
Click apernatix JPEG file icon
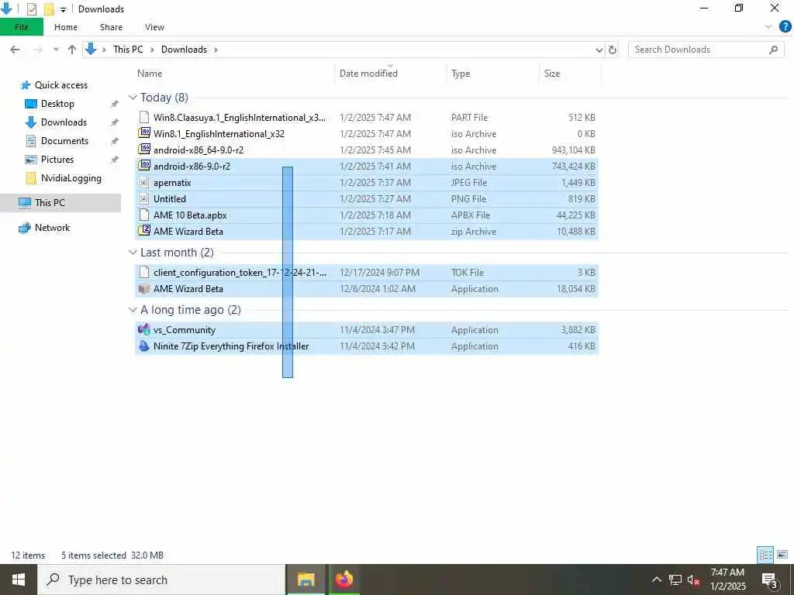[x=144, y=183]
